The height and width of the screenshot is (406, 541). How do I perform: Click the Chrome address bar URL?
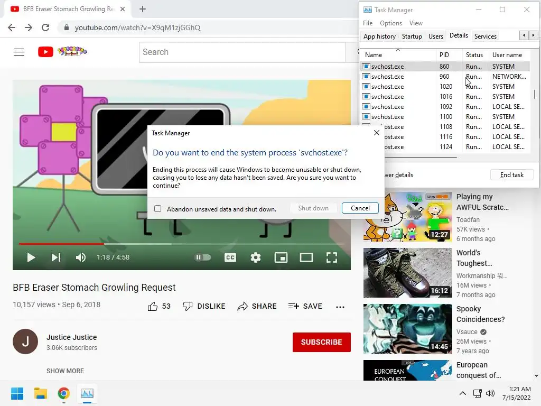pos(137,27)
